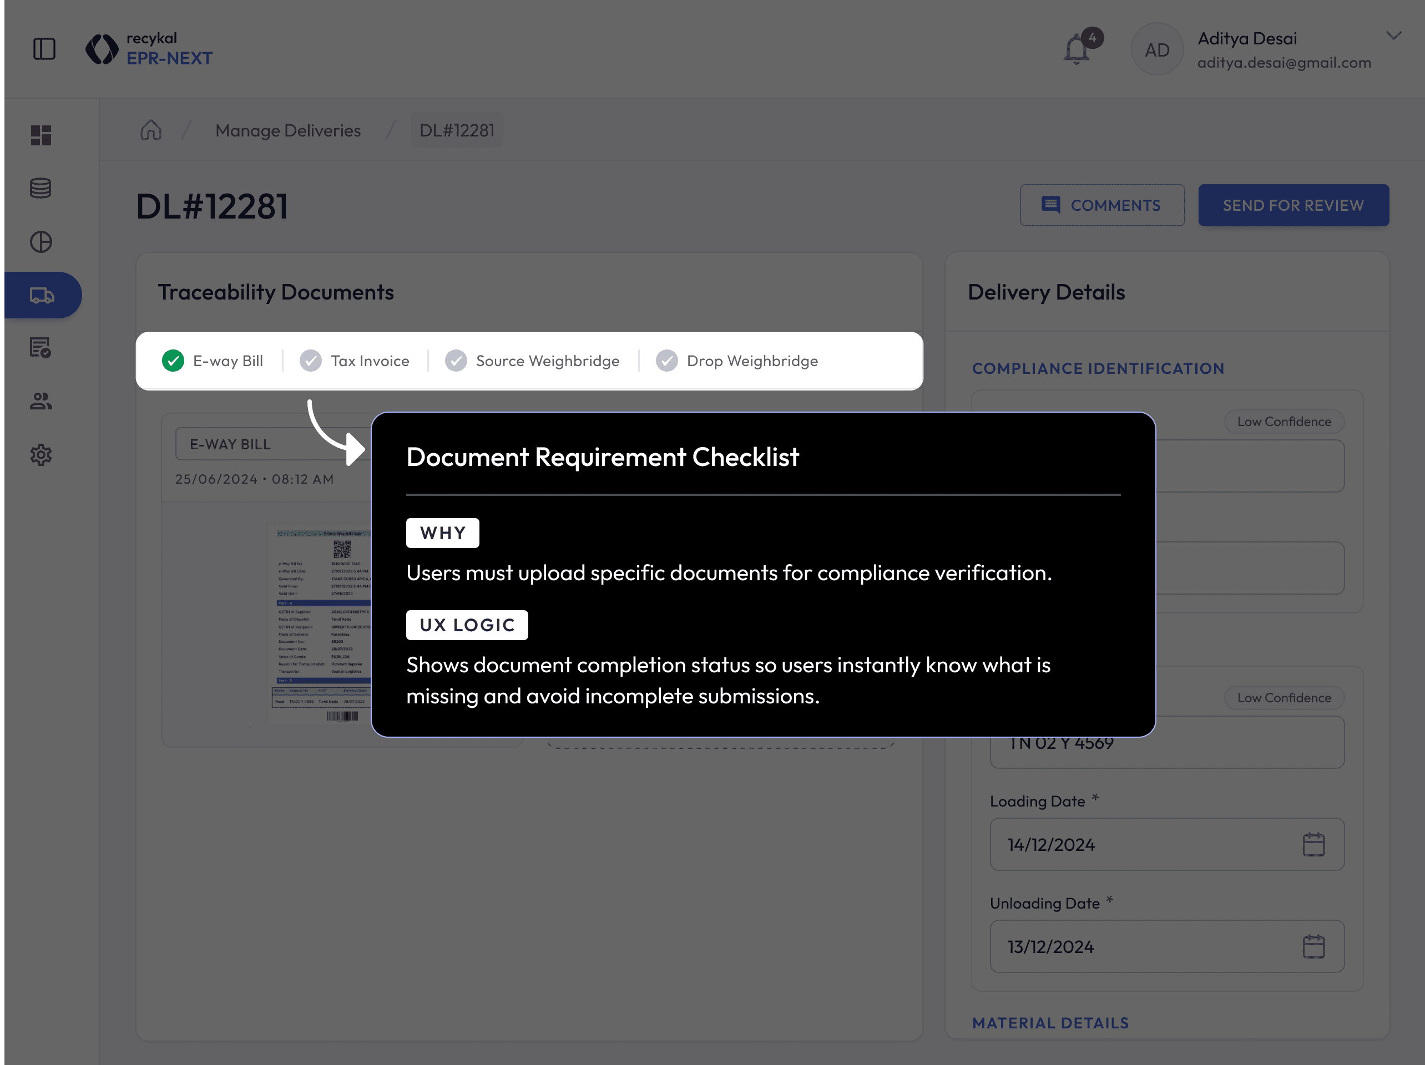Open the dashboard grid icon in sidebar

point(41,135)
